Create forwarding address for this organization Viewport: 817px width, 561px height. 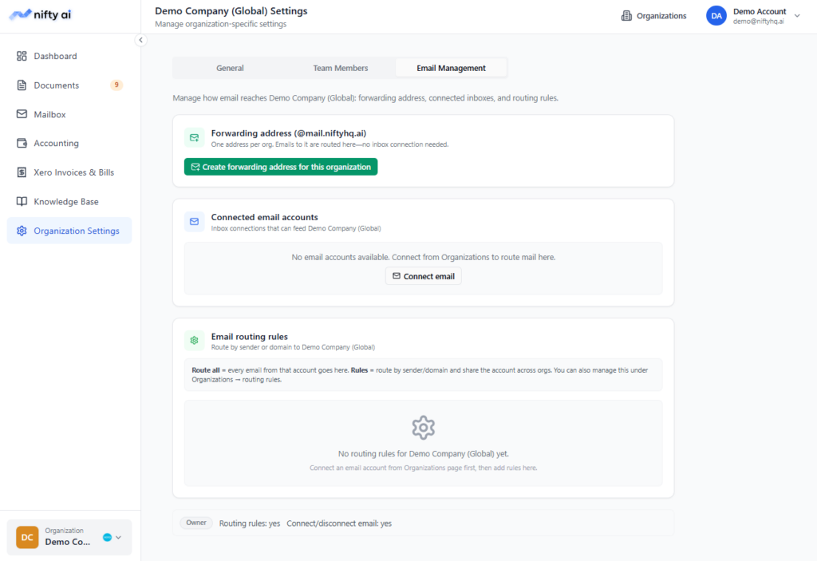point(281,167)
